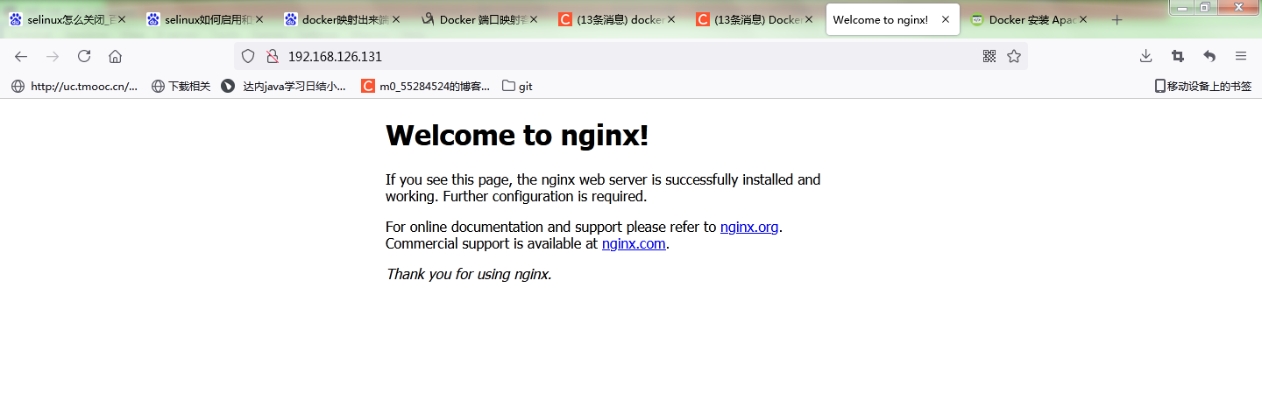Switch to '(13条消息) docker' tab
1262x414 pixels.
tap(617, 19)
